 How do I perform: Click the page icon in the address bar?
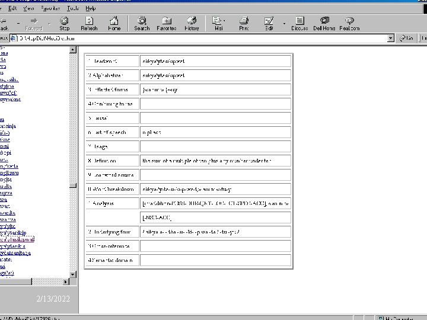coord(14,39)
